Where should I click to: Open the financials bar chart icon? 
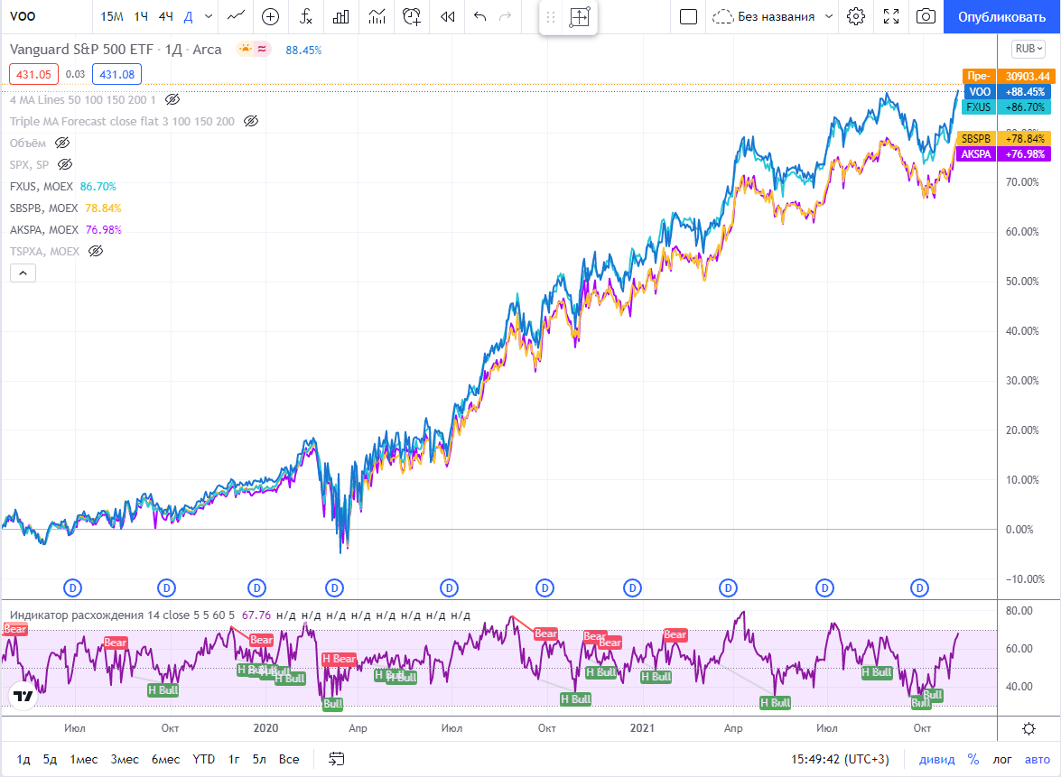pyautogui.click(x=341, y=16)
